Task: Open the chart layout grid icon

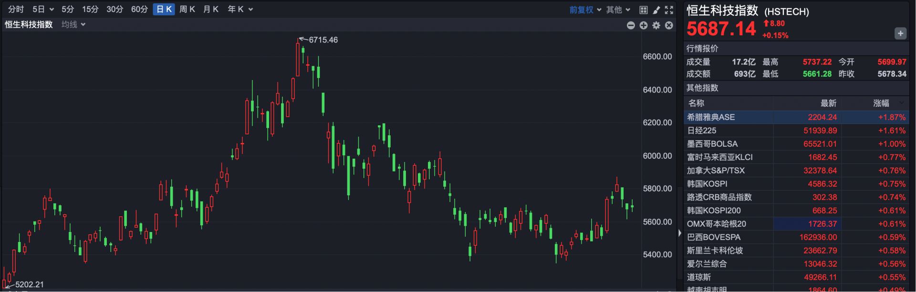Action: pyautogui.click(x=644, y=10)
